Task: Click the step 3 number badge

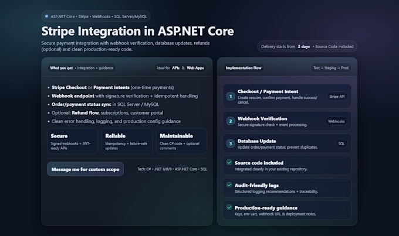Action: 231,143
